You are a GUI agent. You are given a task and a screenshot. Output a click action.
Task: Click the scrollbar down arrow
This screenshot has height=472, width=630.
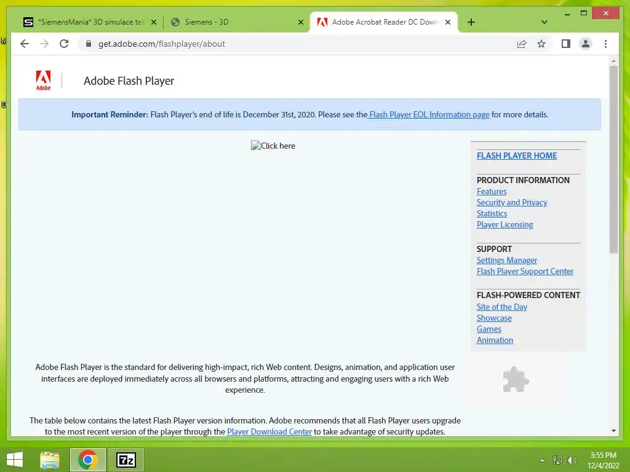(x=613, y=431)
